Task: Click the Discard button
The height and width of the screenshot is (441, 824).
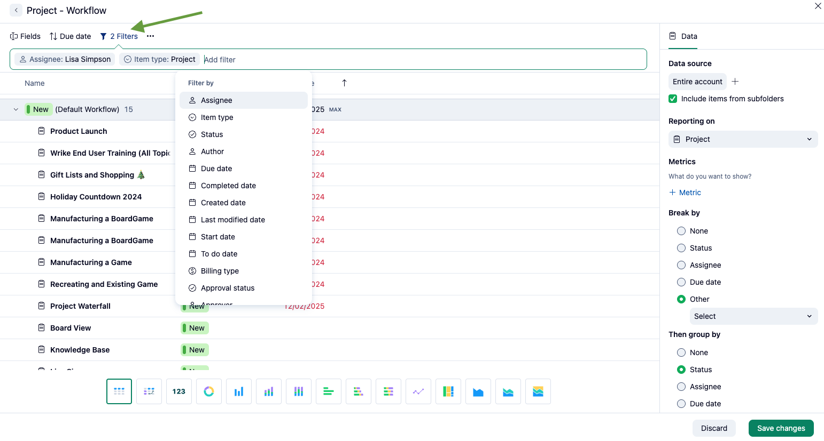Action: pos(714,428)
